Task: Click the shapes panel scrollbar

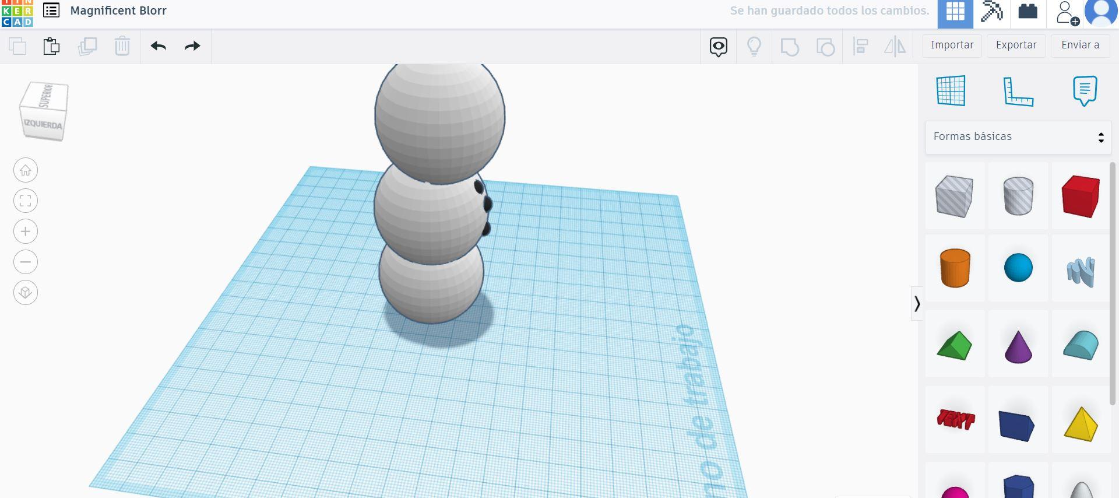Action: click(x=1114, y=283)
